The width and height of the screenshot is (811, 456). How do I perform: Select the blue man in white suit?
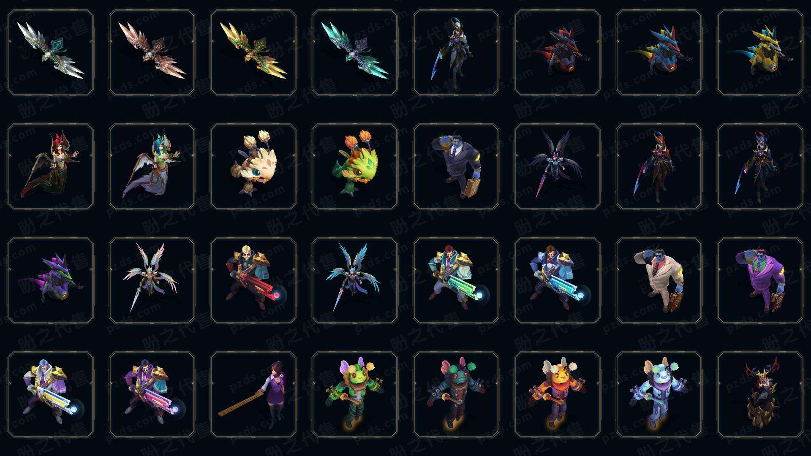(x=659, y=280)
